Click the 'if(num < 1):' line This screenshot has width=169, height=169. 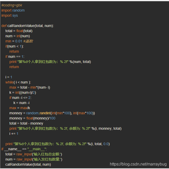click(x=14, y=46)
